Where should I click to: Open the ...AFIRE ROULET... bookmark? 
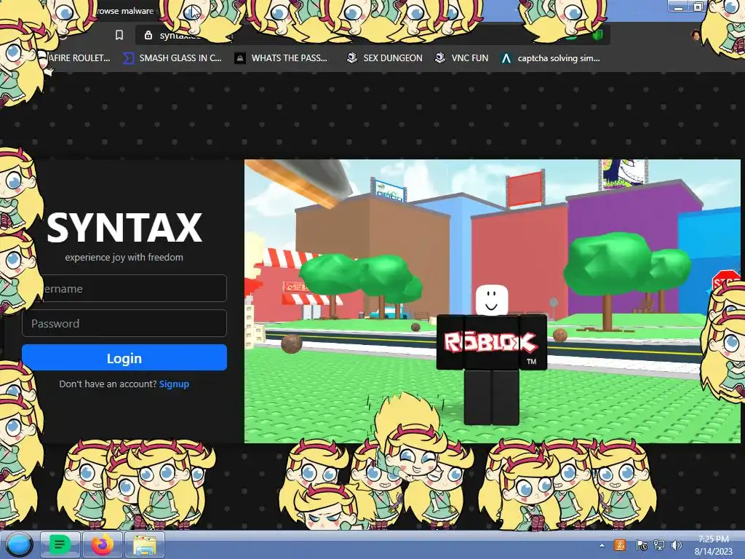(x=79, y=58)
